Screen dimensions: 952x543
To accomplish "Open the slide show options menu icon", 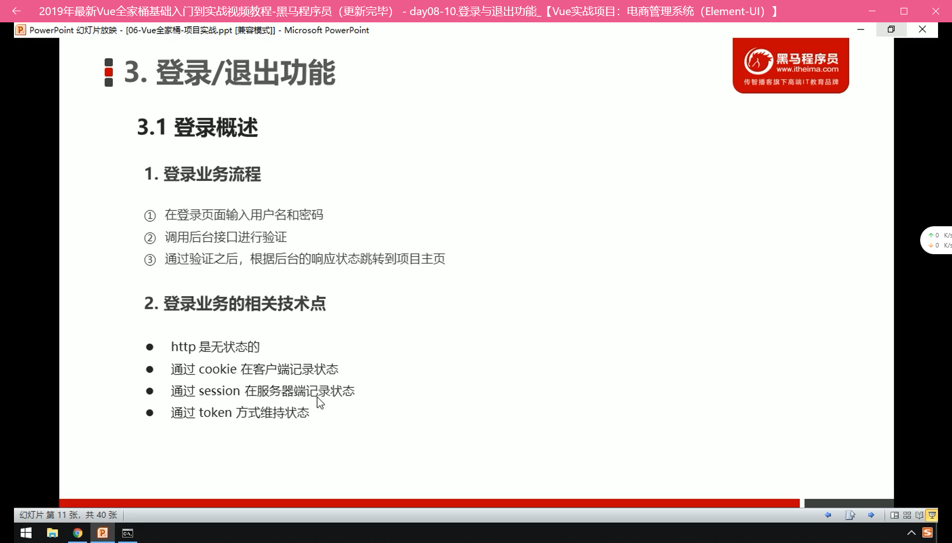I will [850, 515].
